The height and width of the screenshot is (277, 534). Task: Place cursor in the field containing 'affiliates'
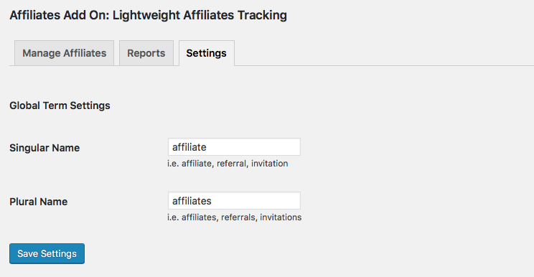[234, 201]
